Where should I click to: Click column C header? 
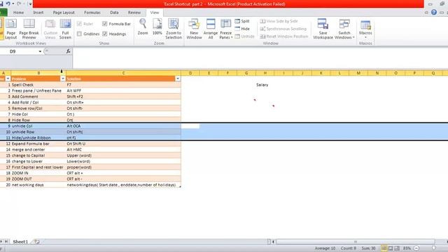coord(123,73)
